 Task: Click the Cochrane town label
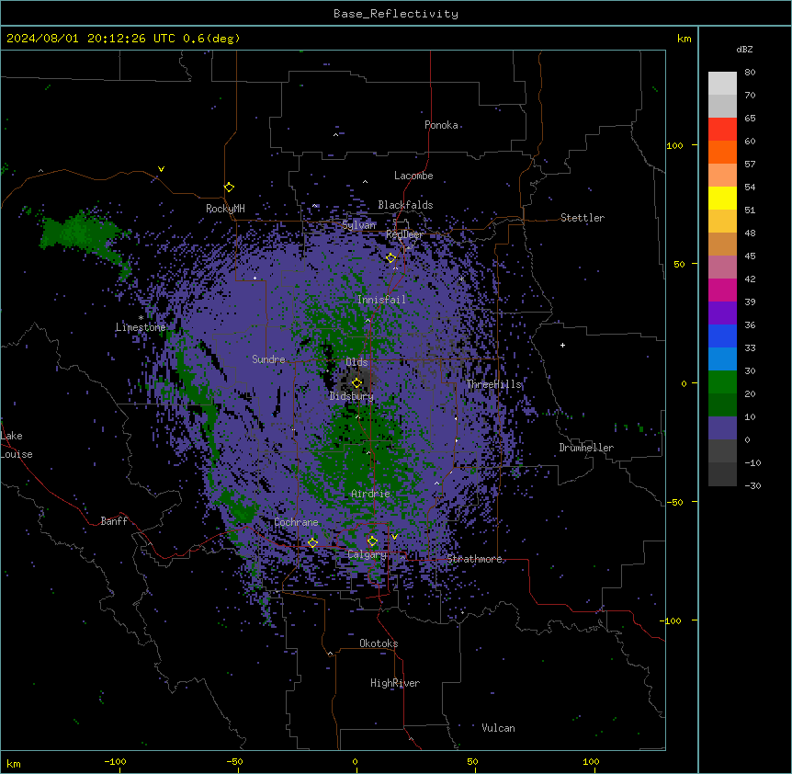pyautogui.click(x=296, y=522)
